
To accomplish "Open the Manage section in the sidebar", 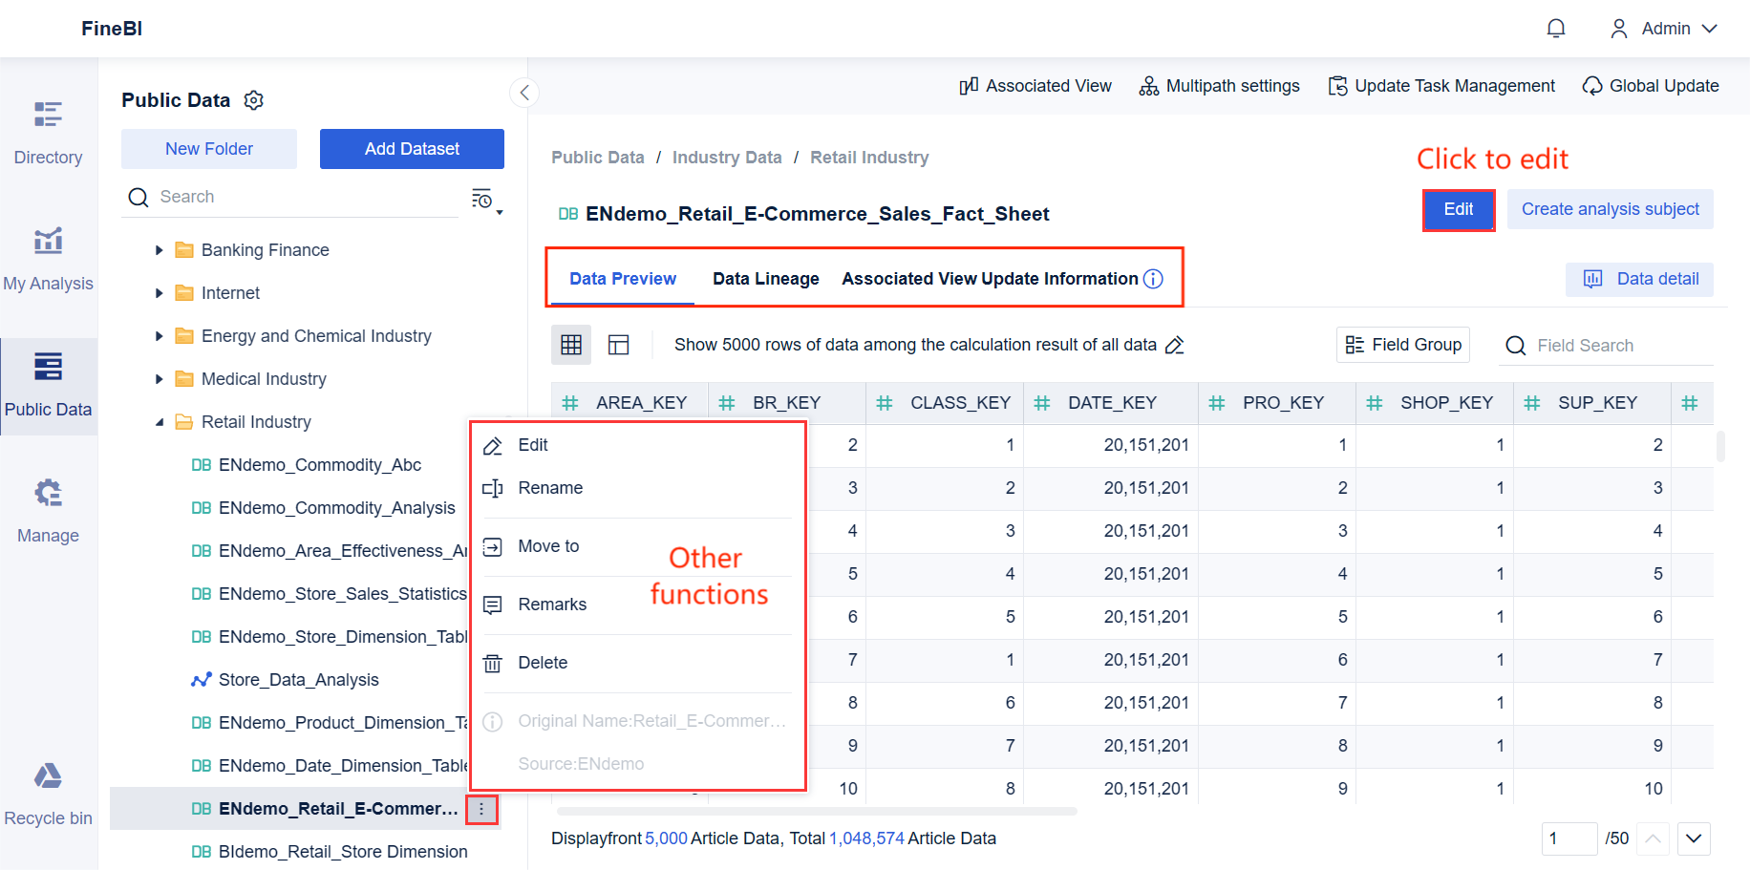I will pos(48,508).
